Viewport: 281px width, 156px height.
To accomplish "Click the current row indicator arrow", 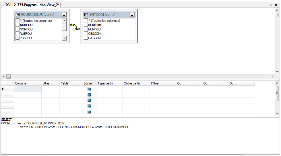I will point(3,89).
